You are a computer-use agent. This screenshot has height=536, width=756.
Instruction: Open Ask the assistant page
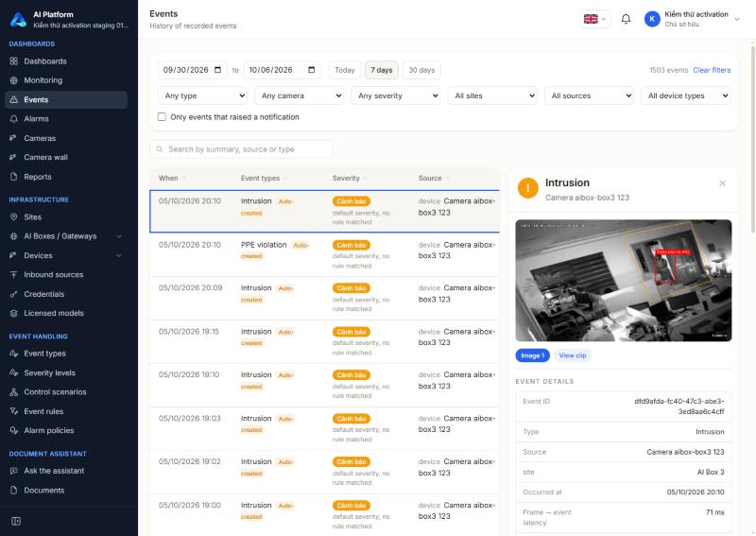(66, 471)
